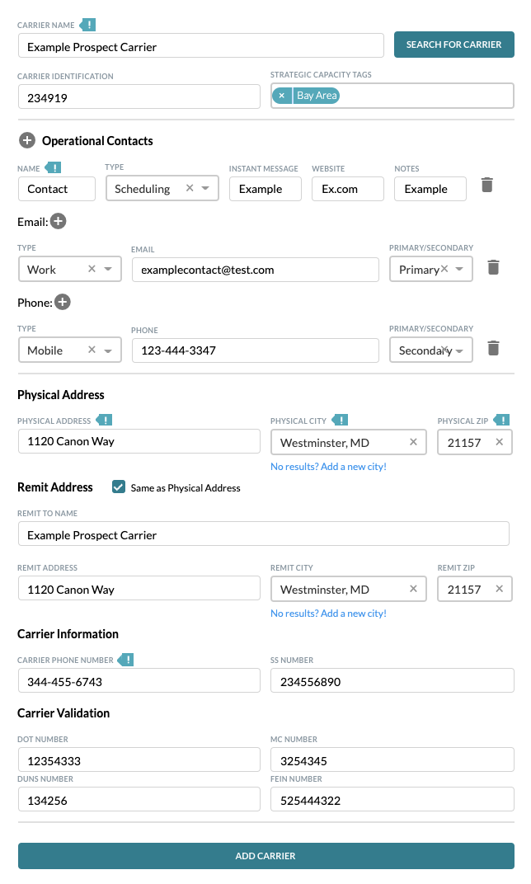531x884 pixels.
Task: Edit the MC Number field
Action: click(392, 760)
